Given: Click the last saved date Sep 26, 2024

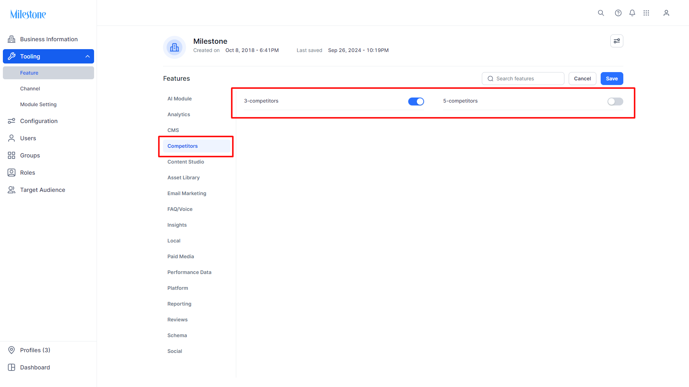Looking at the screenshot, I should [358, 50].
